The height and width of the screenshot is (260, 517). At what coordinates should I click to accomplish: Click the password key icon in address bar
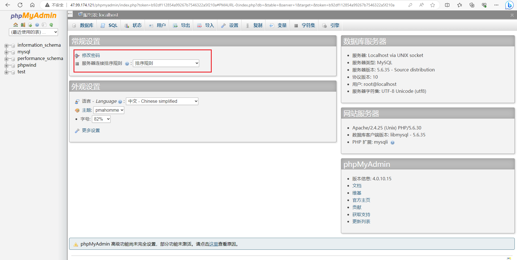pos(410,5)
